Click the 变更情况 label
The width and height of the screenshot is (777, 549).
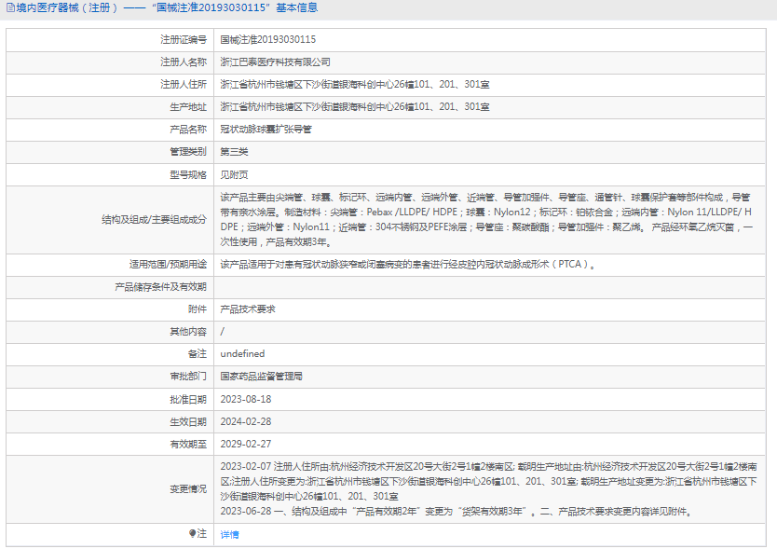click(x=188, y=489)
